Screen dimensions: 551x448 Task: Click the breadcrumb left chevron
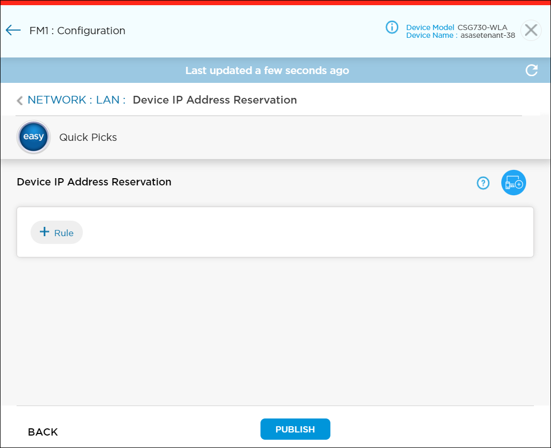pos(20,100)
